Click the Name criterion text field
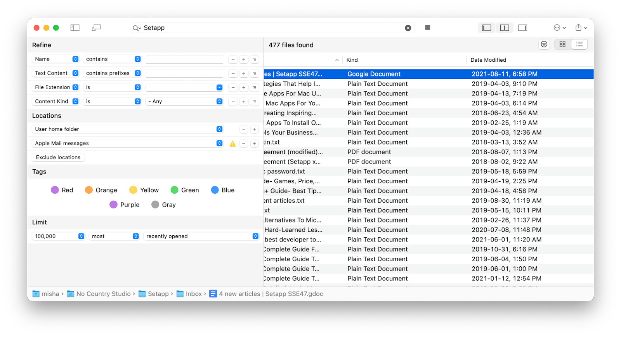This screenshot has width=621, height=337. click(x=184, y=59)
